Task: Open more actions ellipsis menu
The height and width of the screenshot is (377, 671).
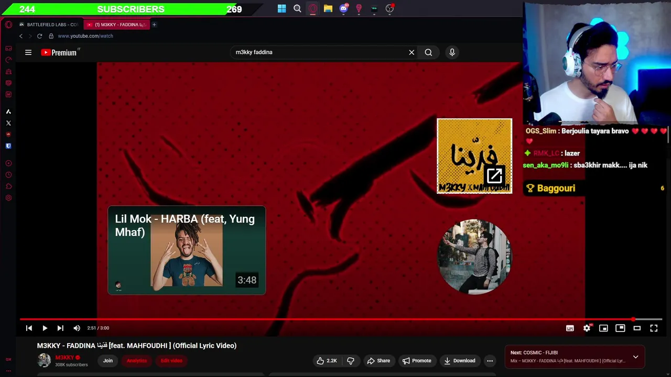Action: [490, 361]
